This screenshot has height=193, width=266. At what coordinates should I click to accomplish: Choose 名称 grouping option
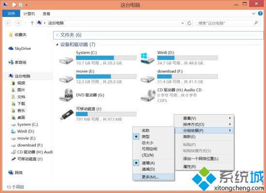(146, 131)
